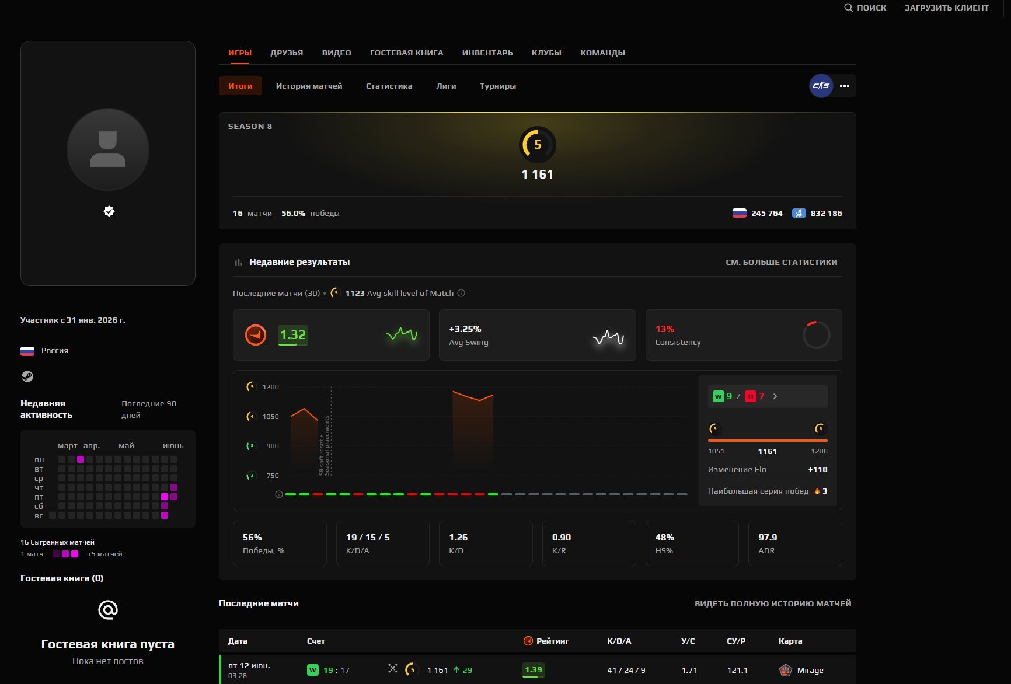Screen dimensions: 1011x684
Task: Open the three-dots game options menu
Action: [x=845, y=86]
